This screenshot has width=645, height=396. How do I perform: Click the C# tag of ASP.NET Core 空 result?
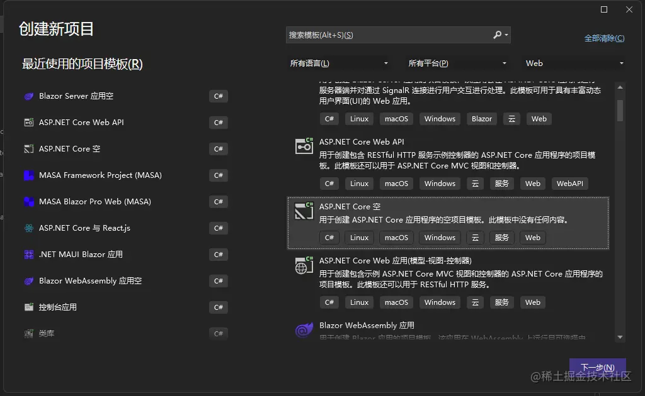[329, 238]
